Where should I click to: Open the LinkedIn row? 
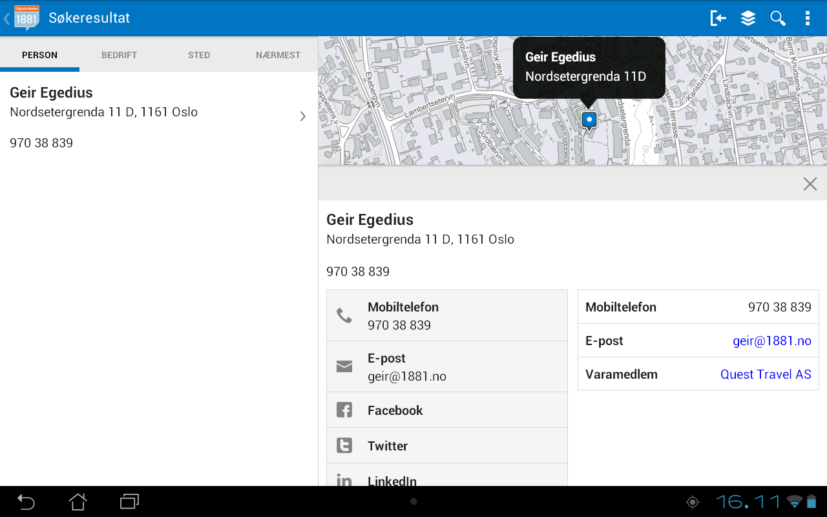[x=447, y=475]
